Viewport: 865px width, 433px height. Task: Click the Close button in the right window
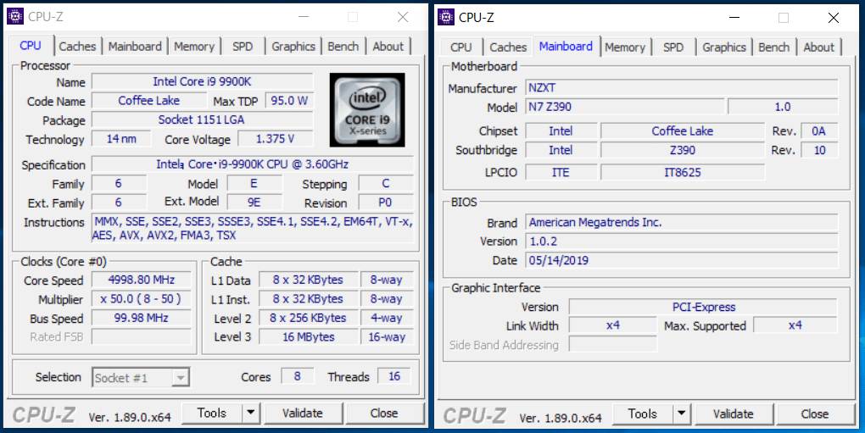[x=815, y=414]
